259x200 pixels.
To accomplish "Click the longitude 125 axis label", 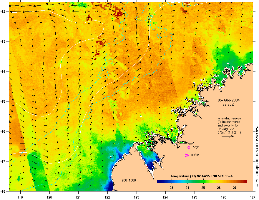I will 195,197.
